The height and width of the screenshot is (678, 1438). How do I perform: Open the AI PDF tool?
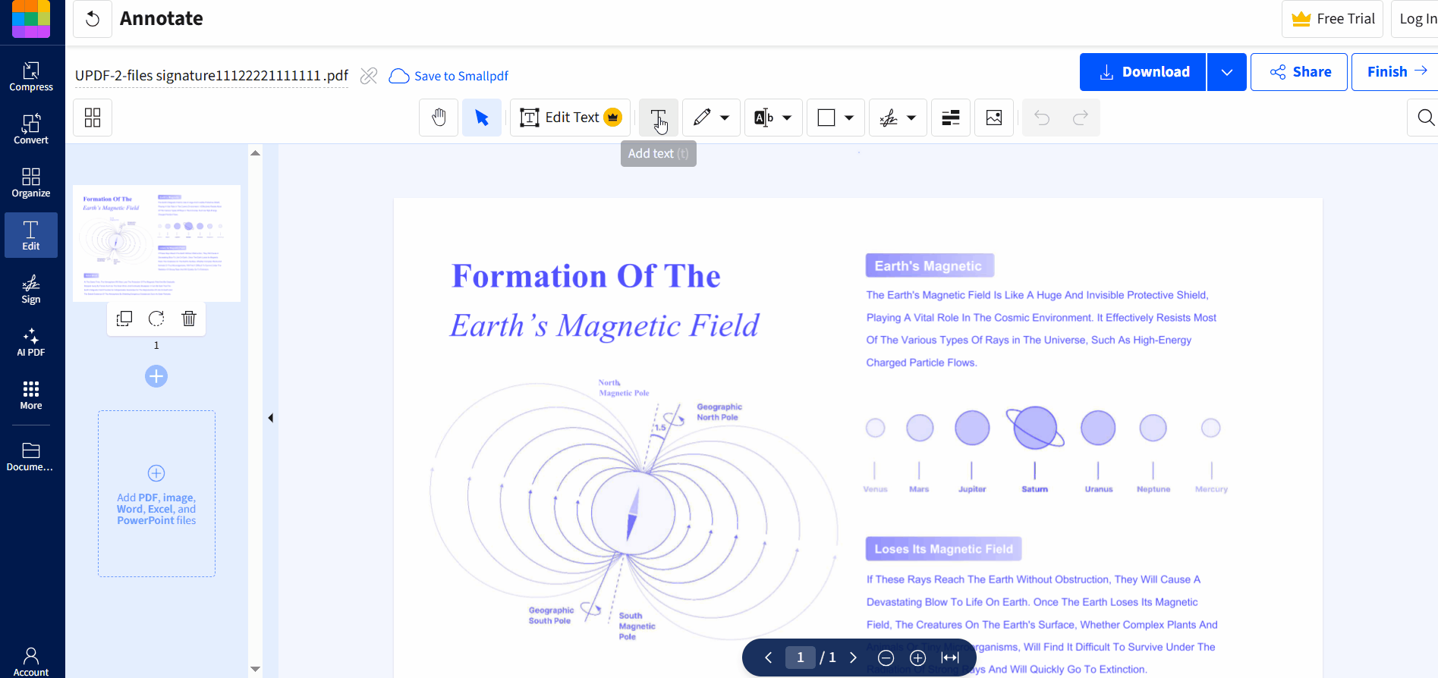pos(31,342)
